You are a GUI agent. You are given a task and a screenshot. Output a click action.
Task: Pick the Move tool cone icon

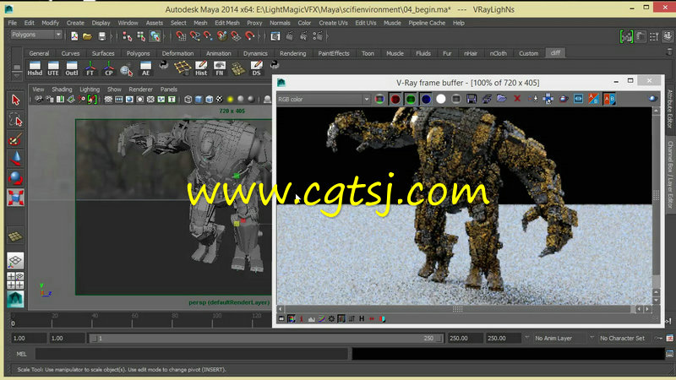[x=15, y=159]
